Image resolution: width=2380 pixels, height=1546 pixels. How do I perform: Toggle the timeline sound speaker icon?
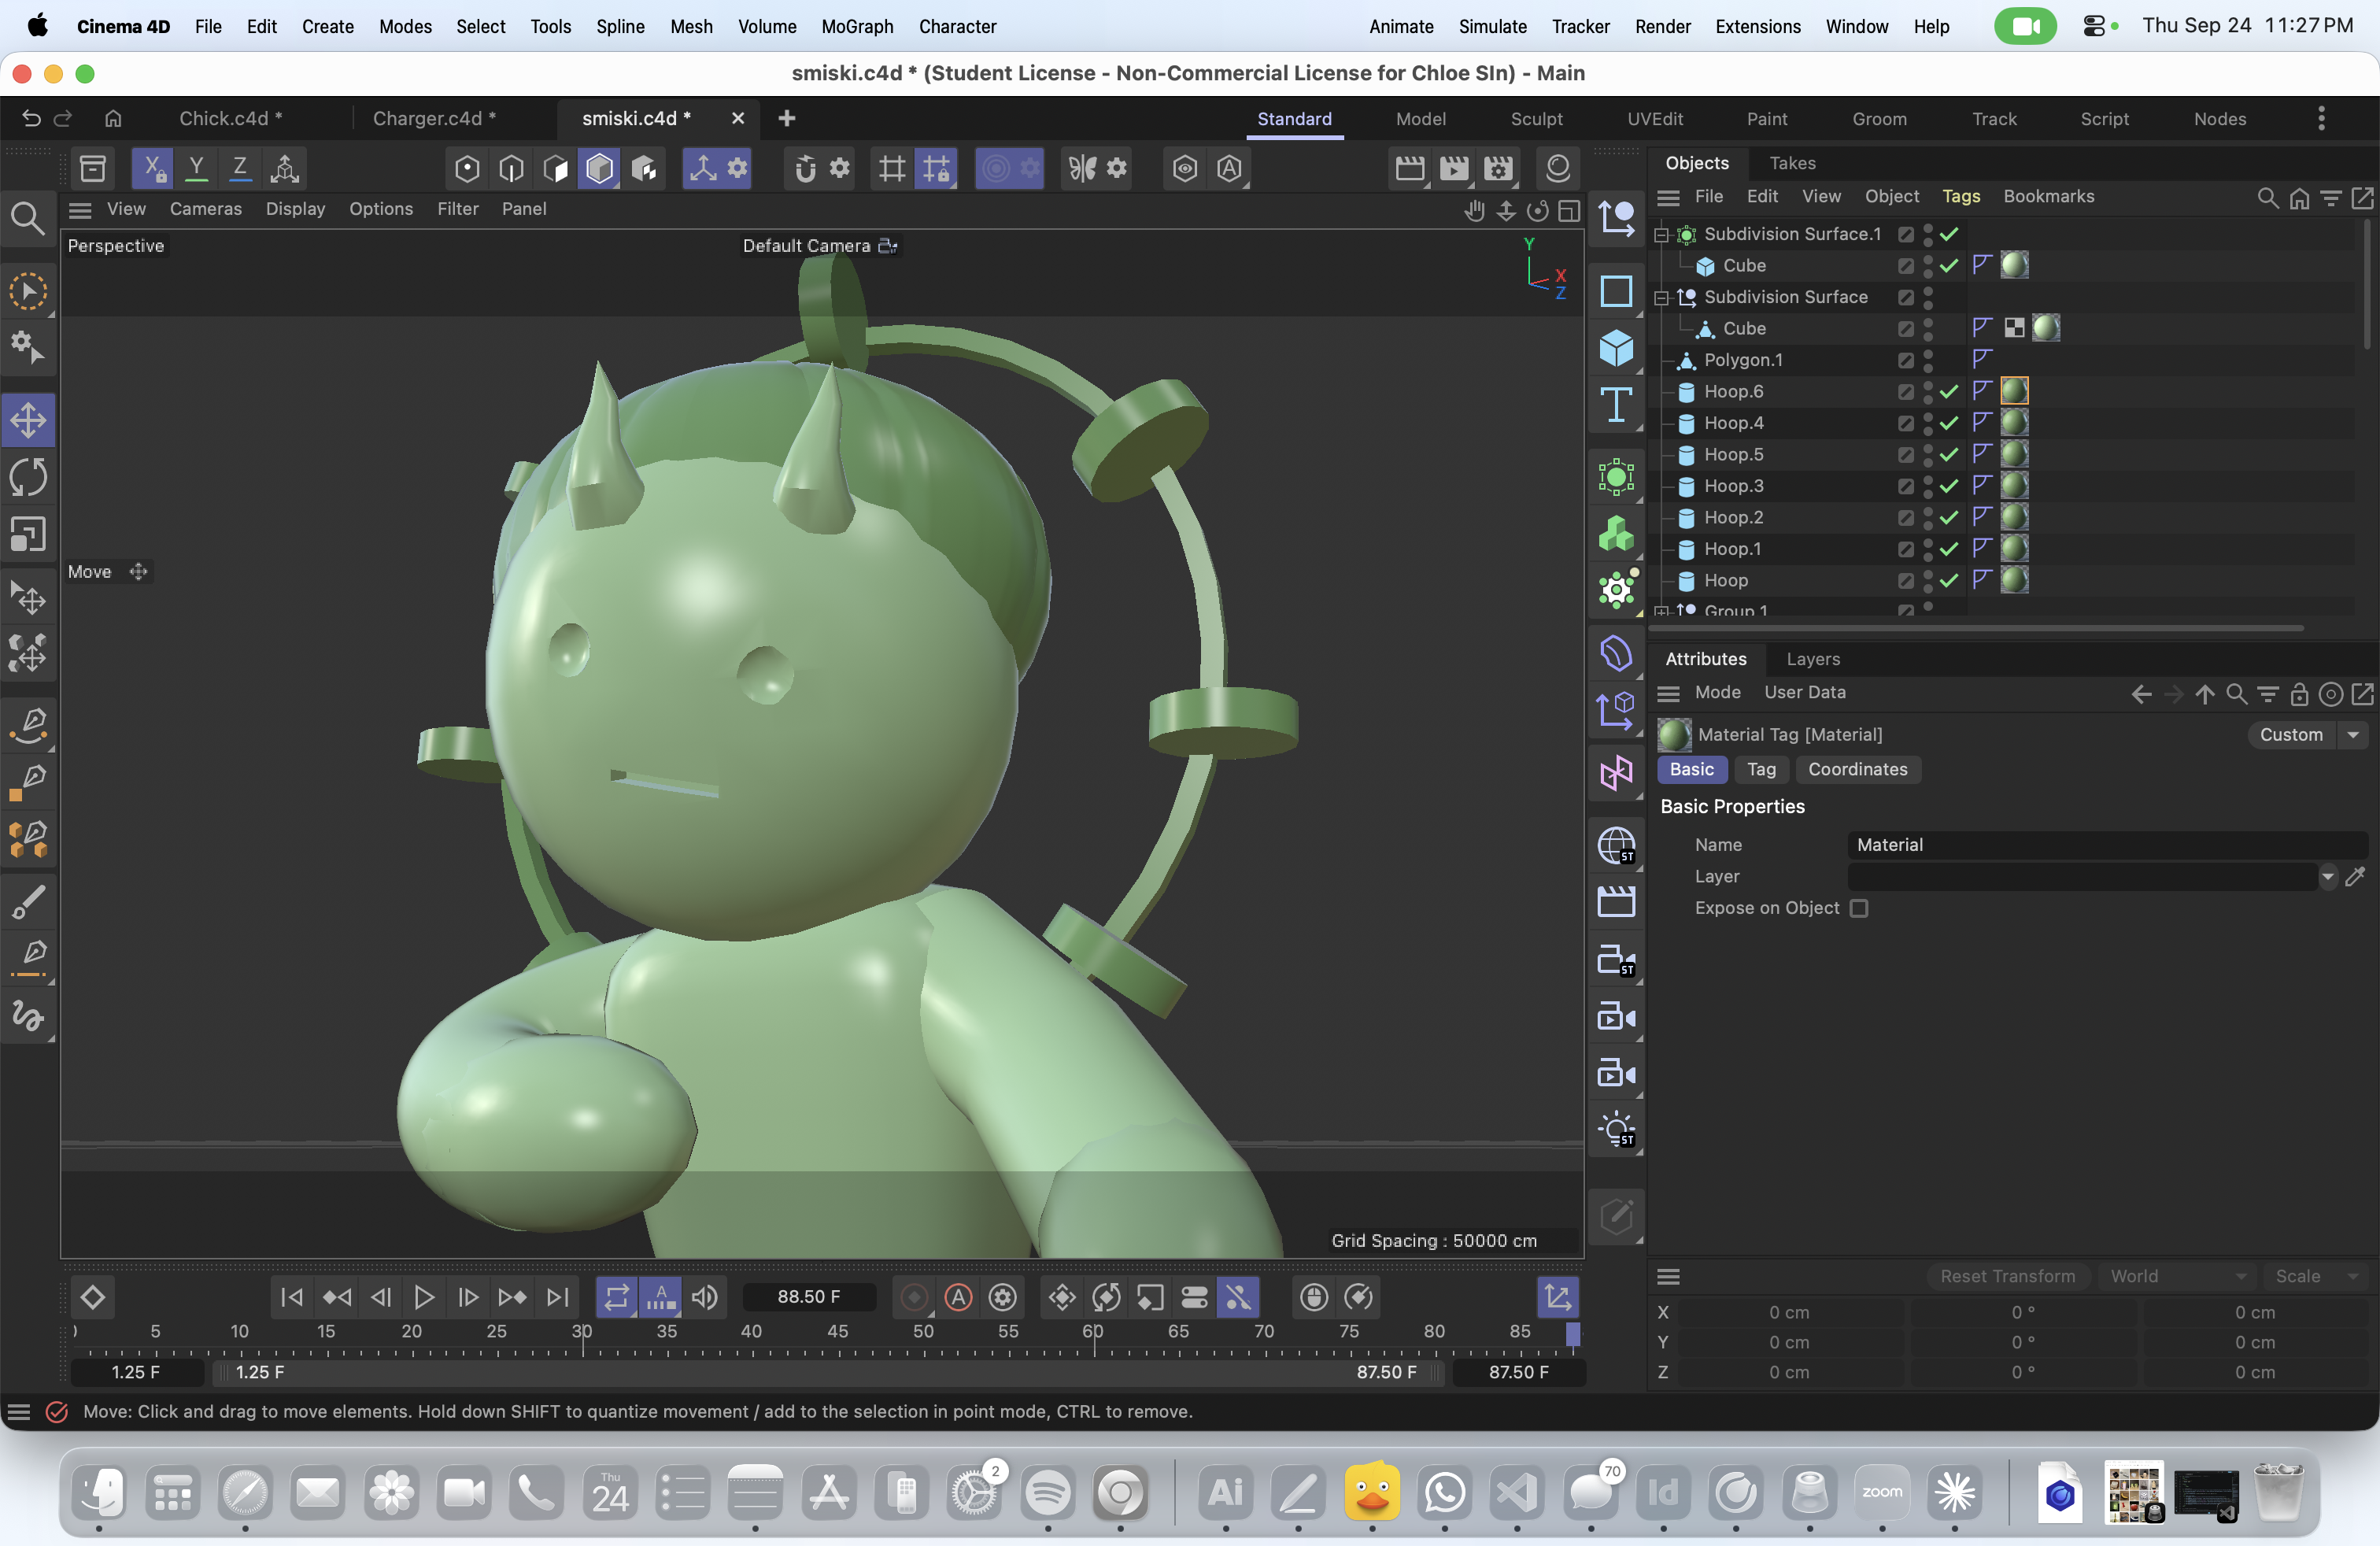tap(705, 1297)
